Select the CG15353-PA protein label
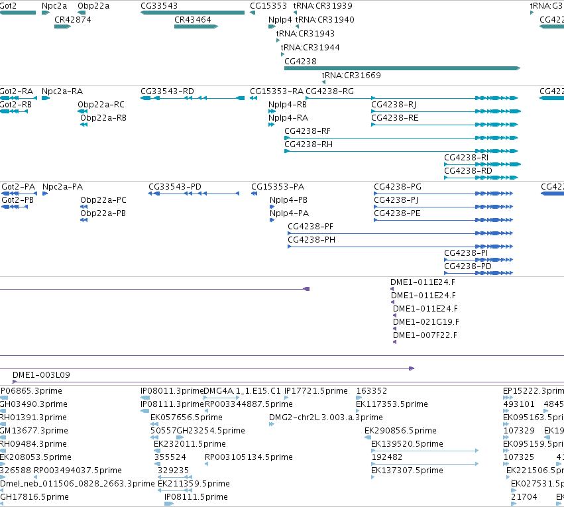 coord(278,187)
